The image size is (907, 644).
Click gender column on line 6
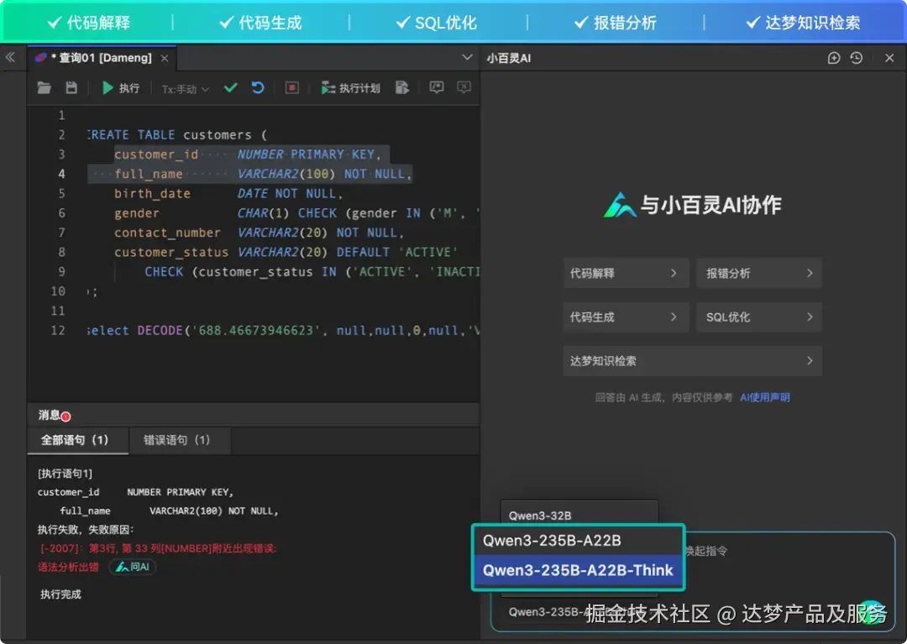[x=137, y=213]
